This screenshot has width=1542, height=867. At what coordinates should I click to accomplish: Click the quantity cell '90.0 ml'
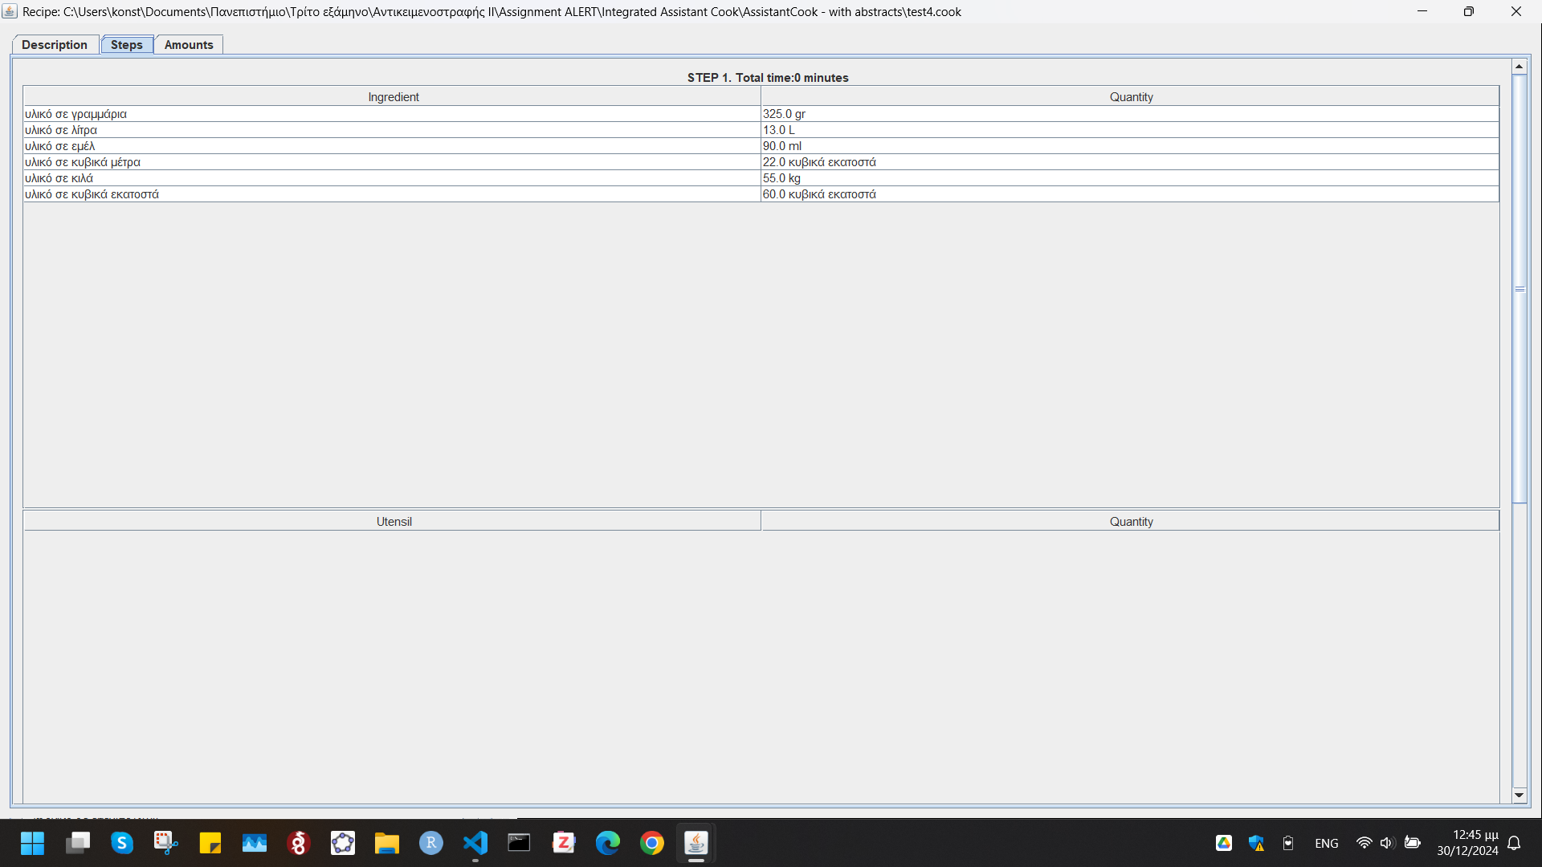tap(1130, 146)
